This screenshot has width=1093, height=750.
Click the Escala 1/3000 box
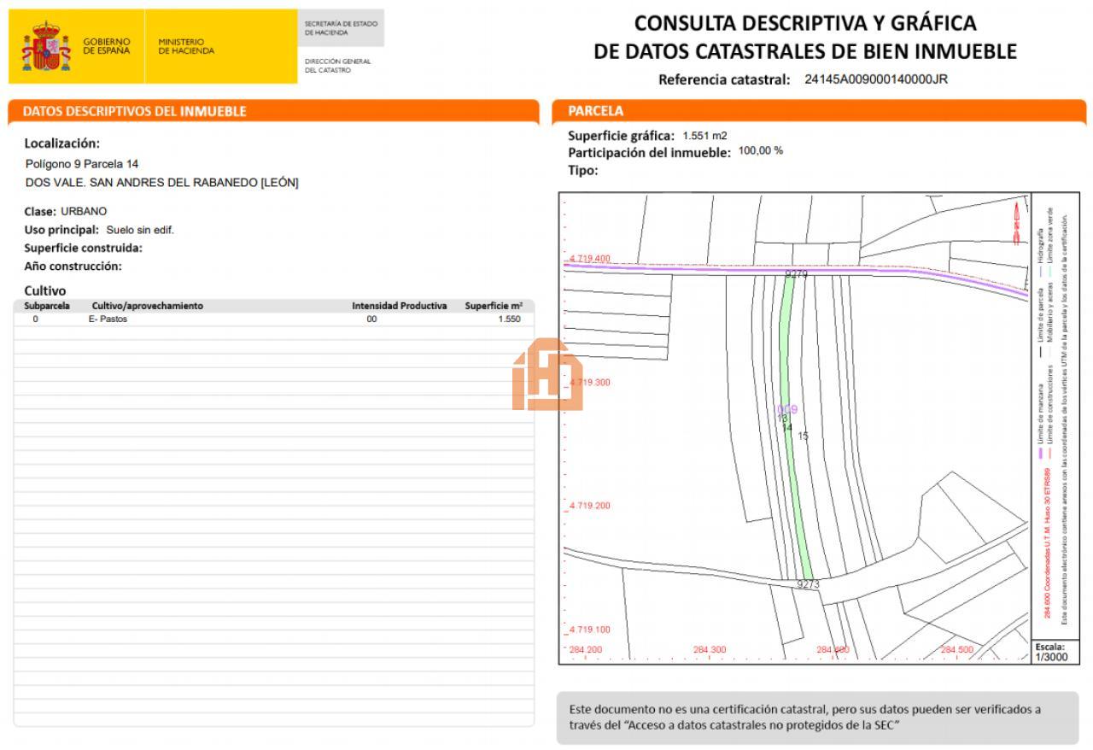1049,652
